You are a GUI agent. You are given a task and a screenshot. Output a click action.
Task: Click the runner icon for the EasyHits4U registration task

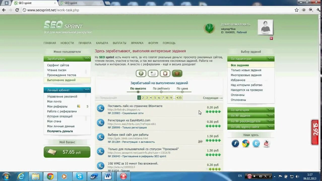101,123
